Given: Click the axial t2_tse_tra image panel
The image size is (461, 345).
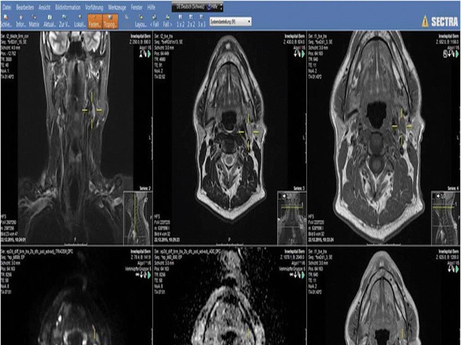Looking at the screenshot, I should pyautogui.click(x=230, y=138).
